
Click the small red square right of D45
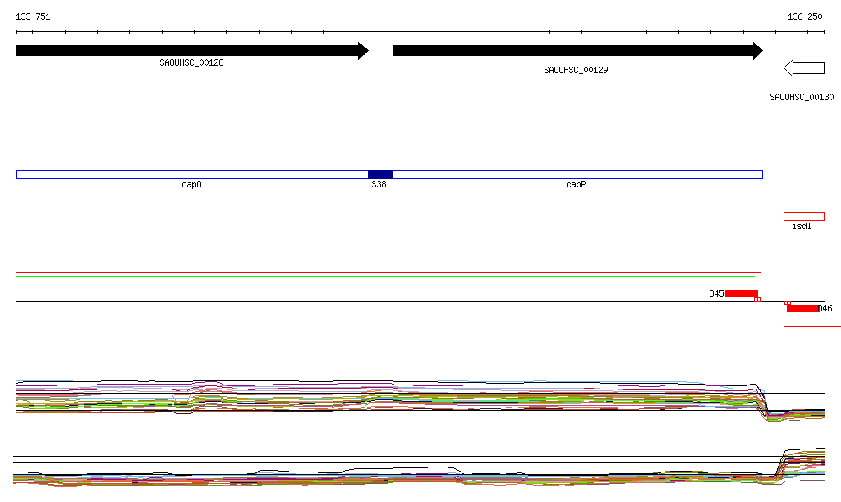757,299
